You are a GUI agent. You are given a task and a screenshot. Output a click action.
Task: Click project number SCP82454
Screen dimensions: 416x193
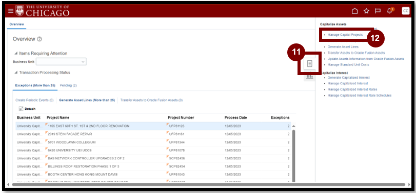pyautogui.click(x=176, y=166)
